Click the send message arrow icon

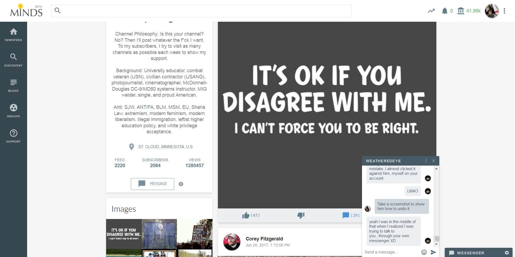[x=433, y=252]
